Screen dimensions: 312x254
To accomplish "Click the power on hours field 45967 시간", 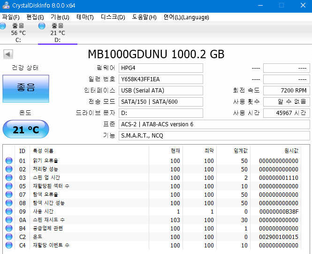I will [x=287, y=113].
